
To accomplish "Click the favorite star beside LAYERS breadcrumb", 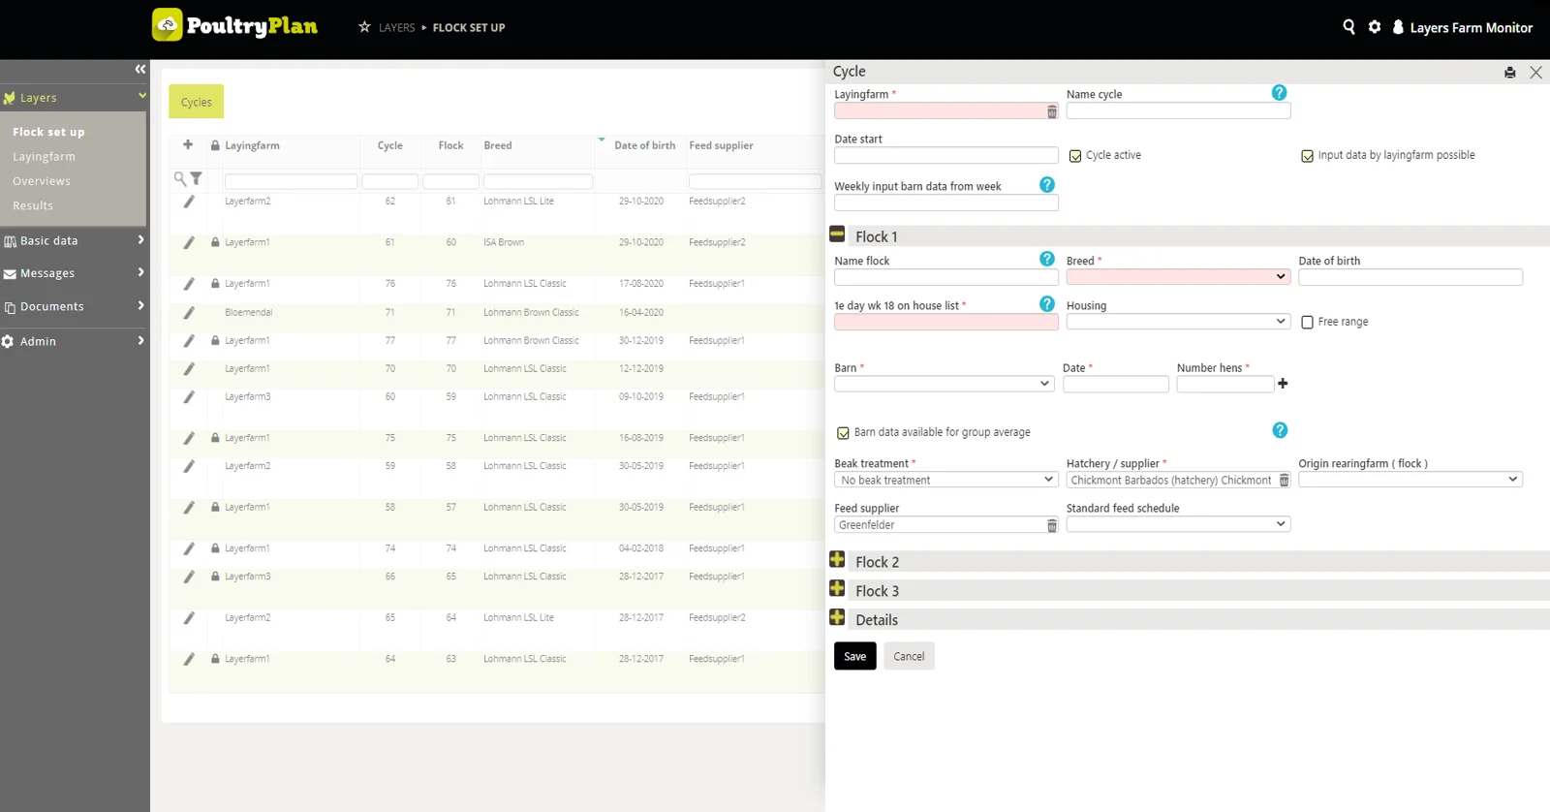I will tap(364, 27).
